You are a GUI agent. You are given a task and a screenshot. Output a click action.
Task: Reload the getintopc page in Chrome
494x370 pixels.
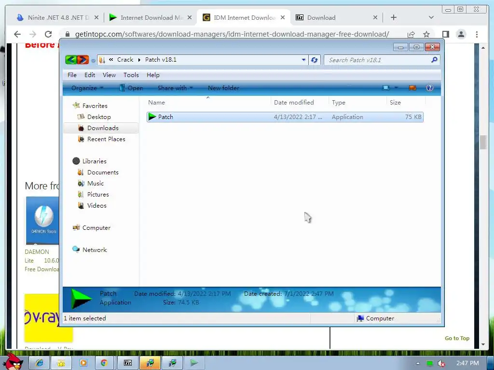tap(48, 34)
